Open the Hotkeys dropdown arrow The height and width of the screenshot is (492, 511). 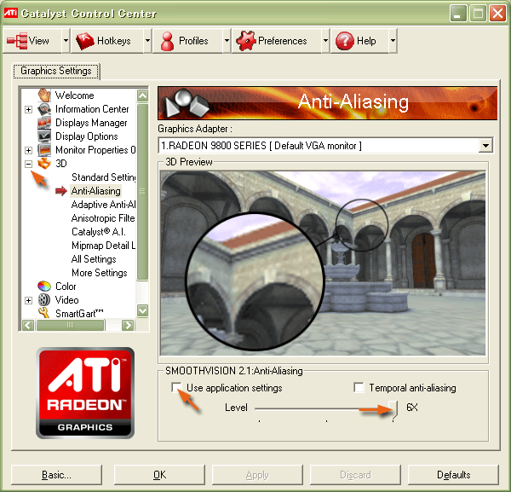147,41
